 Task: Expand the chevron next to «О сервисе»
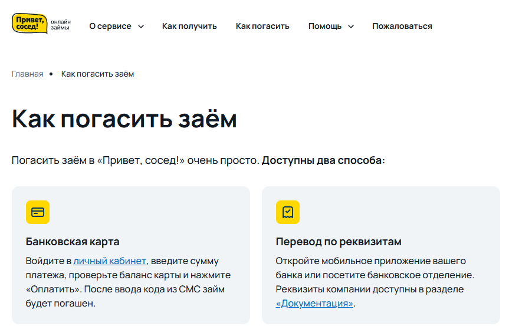pos(141,27)
